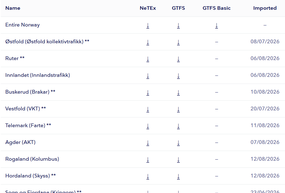Image resolution: width=285 pixels, height=193 pixels.
Task: Download NeTEx file for Entire Norway
Action: click(x=148, y=26)
